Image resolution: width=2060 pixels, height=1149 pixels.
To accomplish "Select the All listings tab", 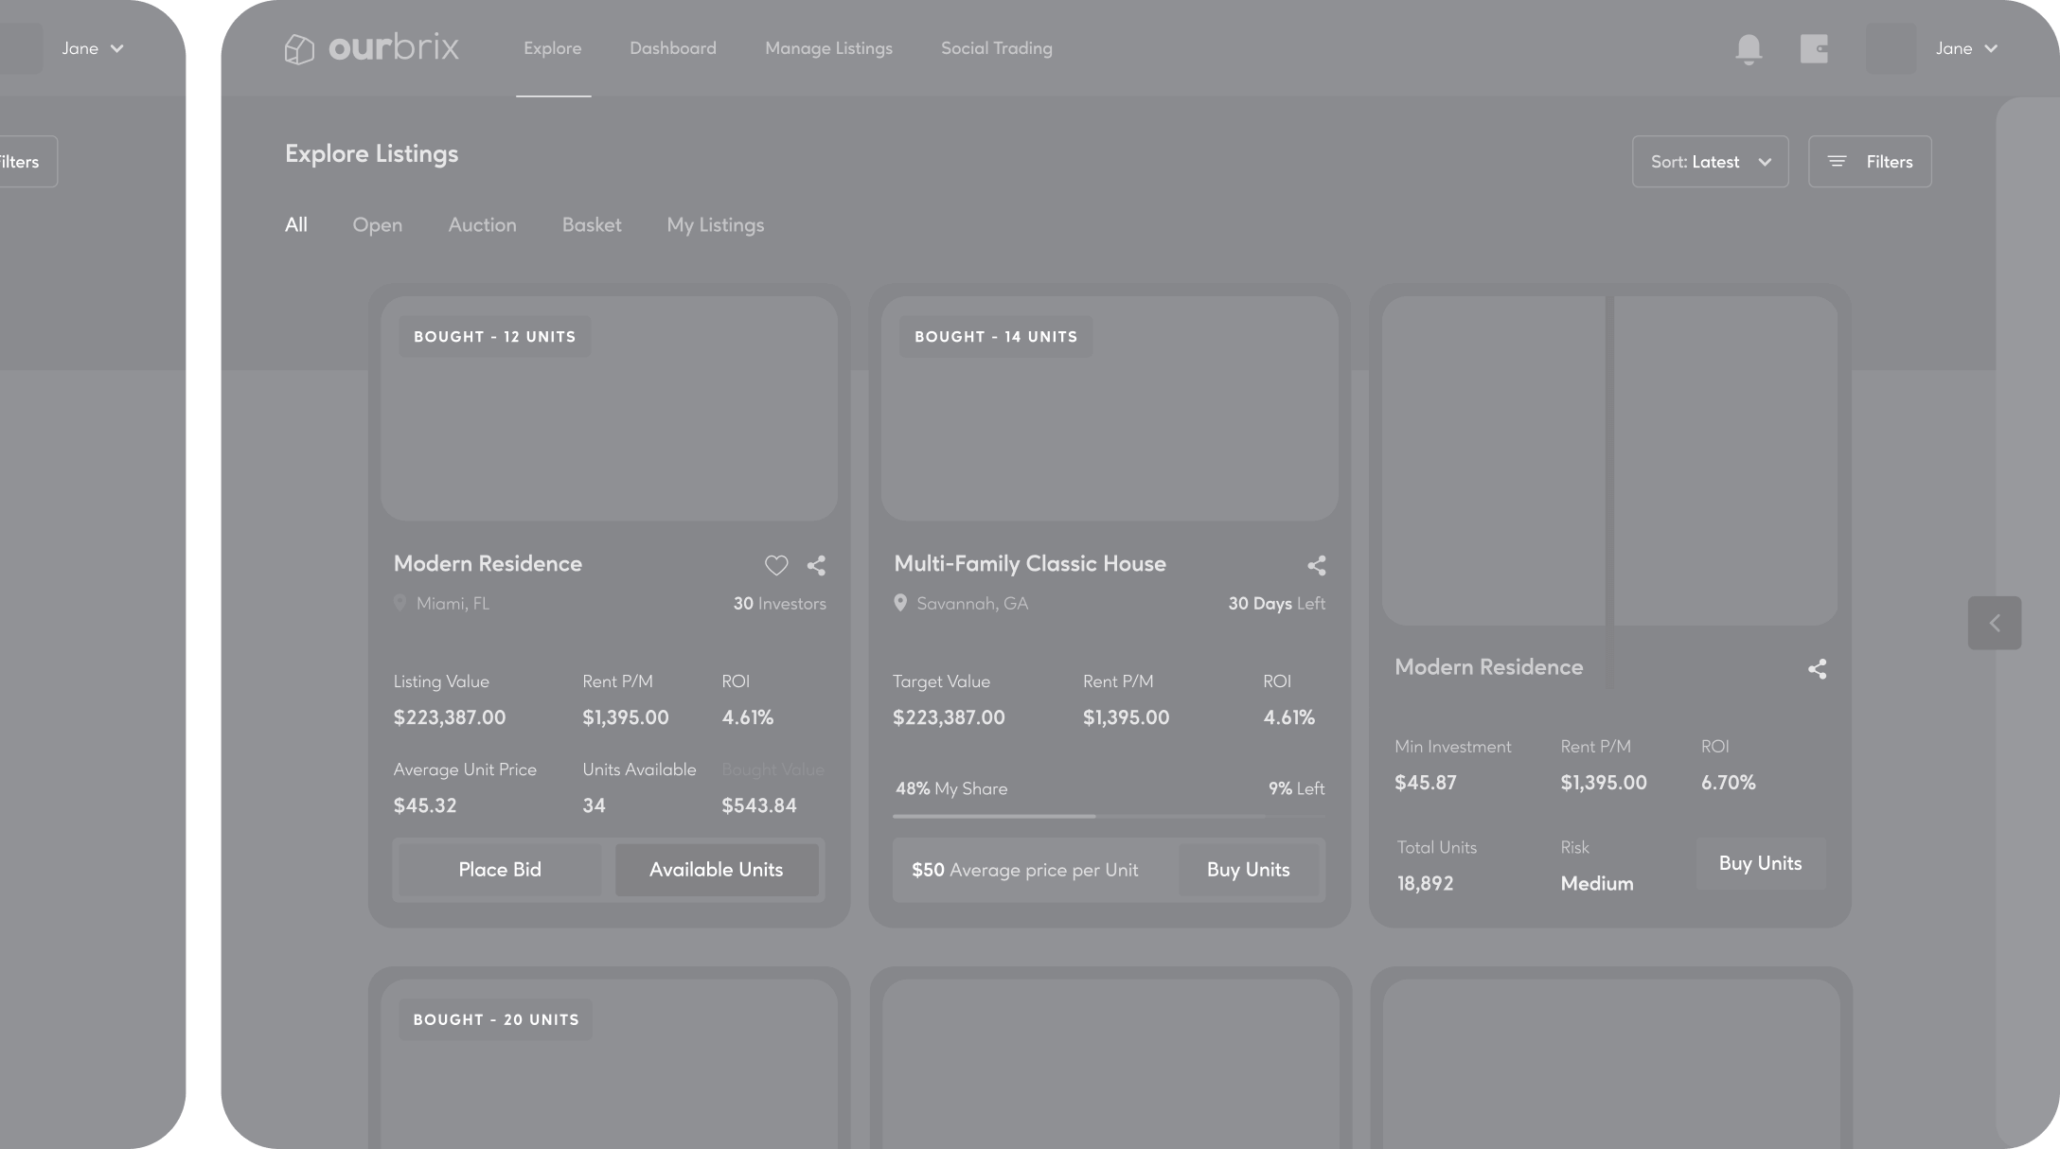I will (296, 225).
